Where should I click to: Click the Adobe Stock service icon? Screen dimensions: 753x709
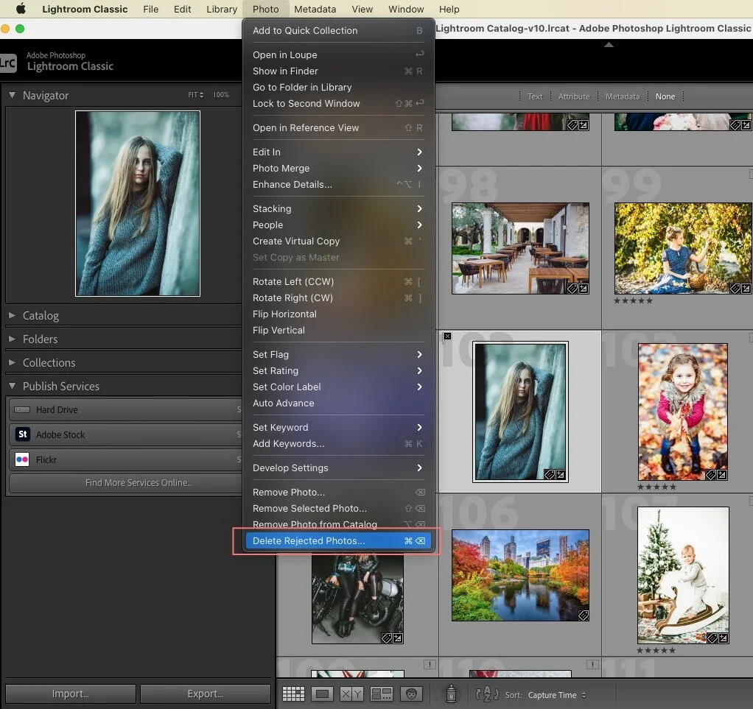pos(22,434)
